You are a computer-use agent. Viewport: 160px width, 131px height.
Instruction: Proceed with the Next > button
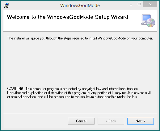point(141,121)
